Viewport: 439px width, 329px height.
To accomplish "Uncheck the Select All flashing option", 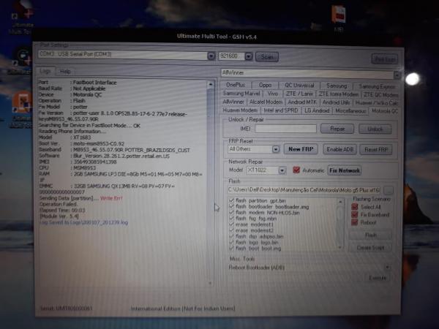I will click(x=354, y=207).
